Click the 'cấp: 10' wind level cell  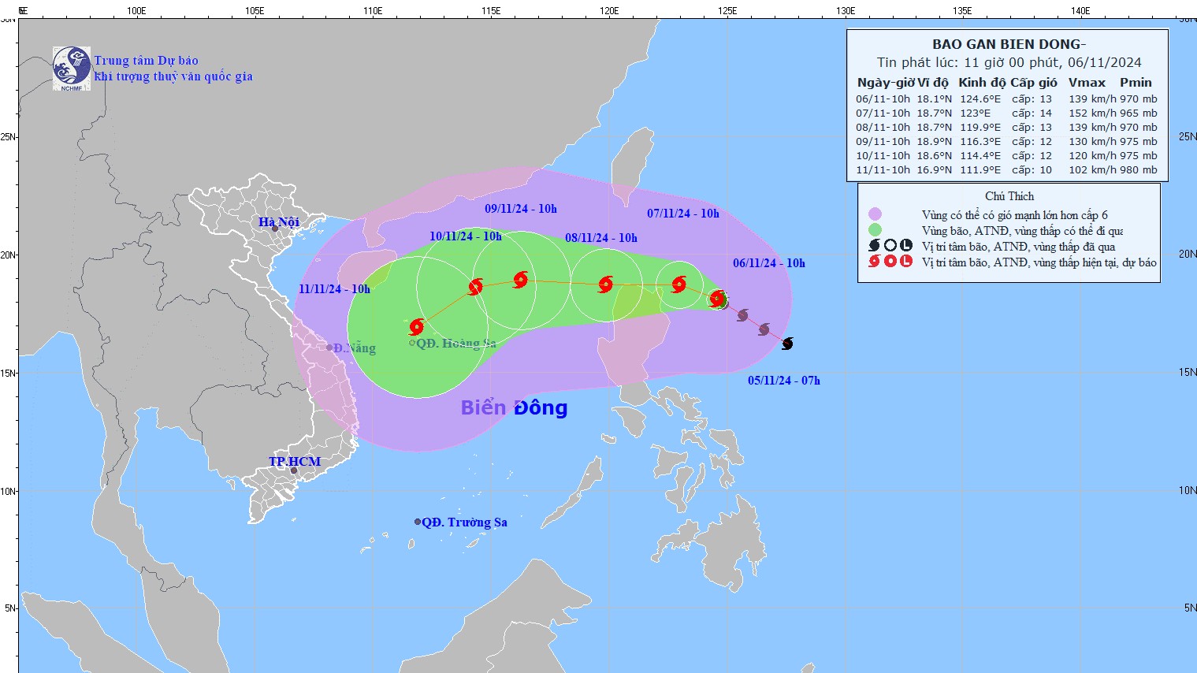(1032, 170)
